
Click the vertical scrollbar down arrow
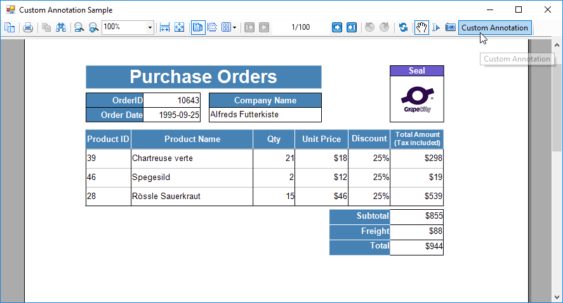click(557, 297)
